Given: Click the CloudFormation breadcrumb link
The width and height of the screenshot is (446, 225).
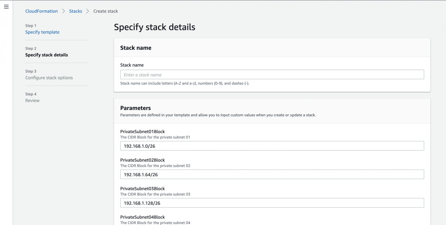Looking at the screenshot, I should coord(41,11).
